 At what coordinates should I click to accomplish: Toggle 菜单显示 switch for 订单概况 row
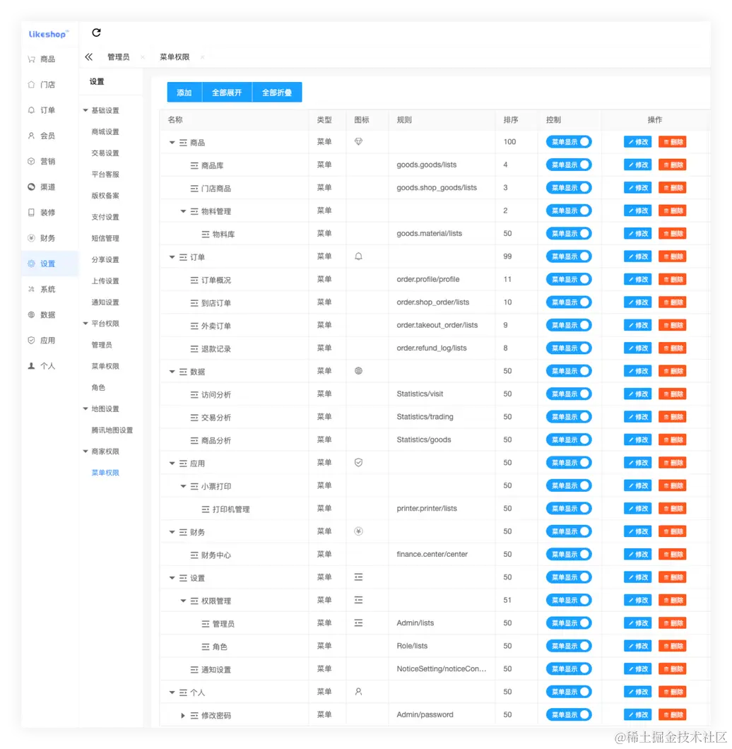coord(569,279)
